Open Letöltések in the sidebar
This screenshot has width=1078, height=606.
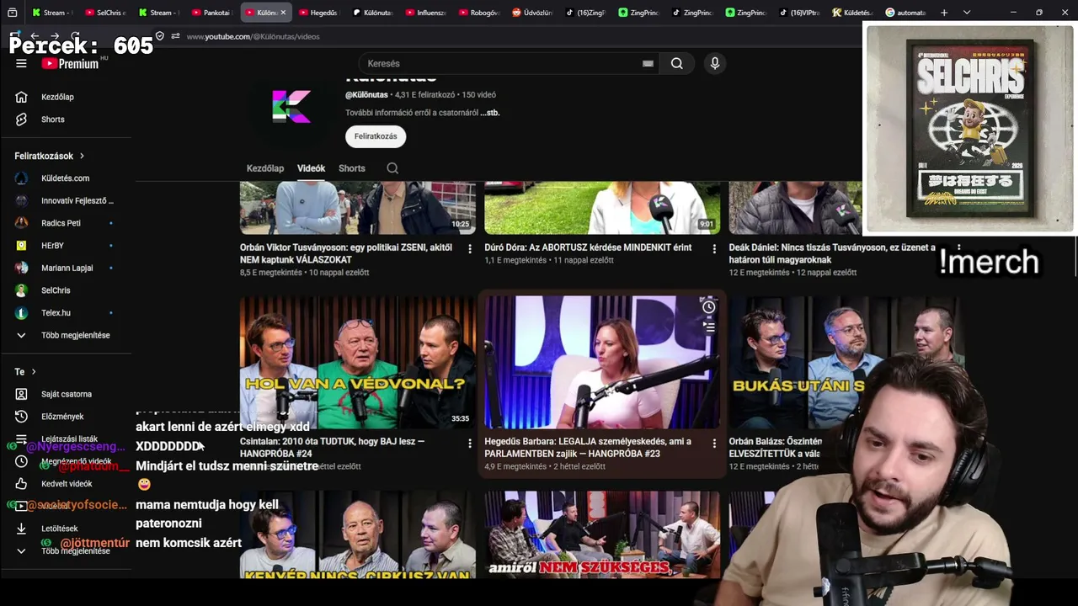coord(59,529)
